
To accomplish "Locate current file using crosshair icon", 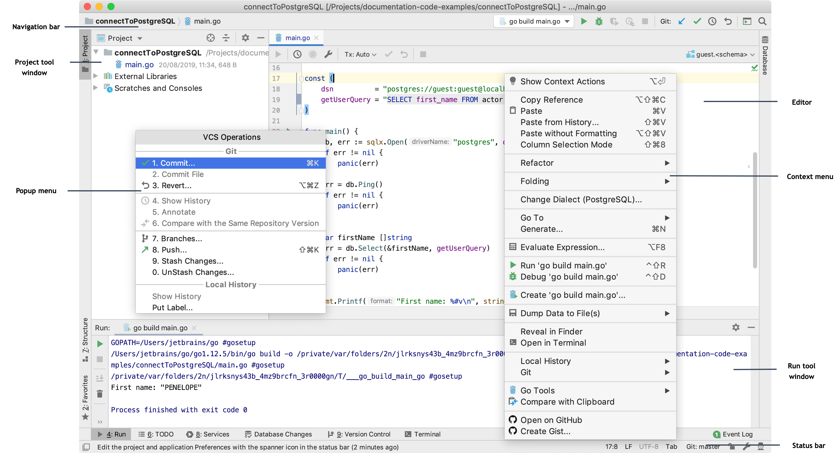I will click(x=210, y=38).
